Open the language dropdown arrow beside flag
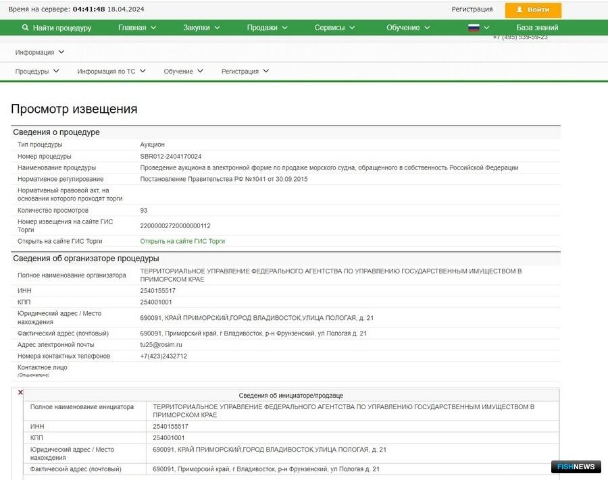Image resolution: width=608 pixels, height=480 pixels. (x=486, y=28)
